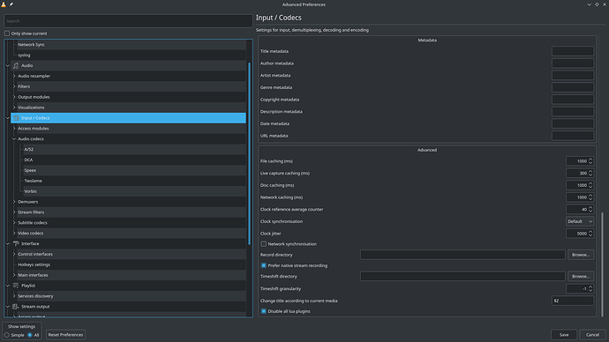The height and width of the screenshot is (342, 609).
Task: Select the All settings radio button
Action: coord(30,335)
